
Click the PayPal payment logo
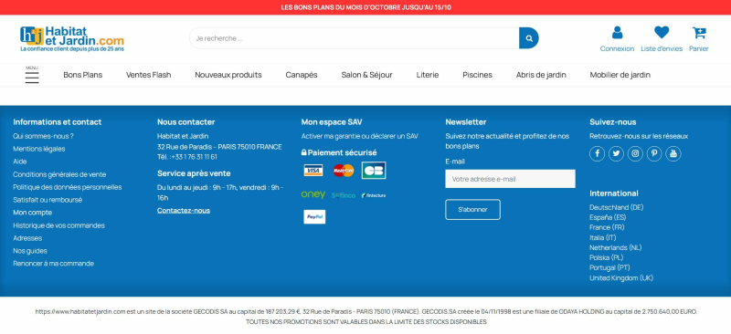pyautogui.click(x=314, y=216)
